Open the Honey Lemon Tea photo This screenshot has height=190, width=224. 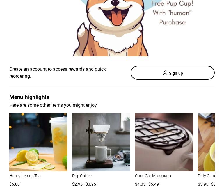pyautogui.click(x=38, y=142)
